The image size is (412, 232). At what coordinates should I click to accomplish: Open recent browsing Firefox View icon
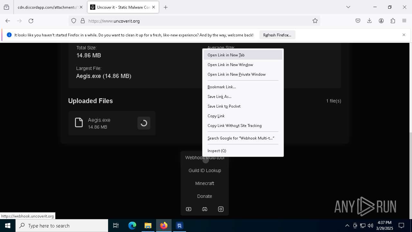[x=6, y=7]
